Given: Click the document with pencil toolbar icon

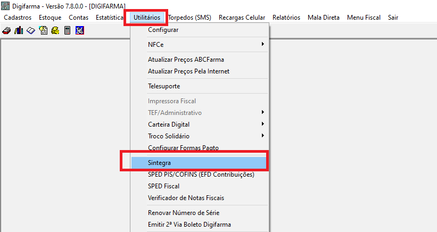Looking at the screenshot, I should click(43, 30).
